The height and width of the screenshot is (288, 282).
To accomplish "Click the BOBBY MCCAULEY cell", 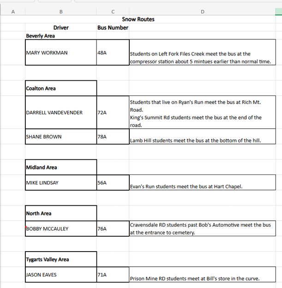I will click(60, 228).
